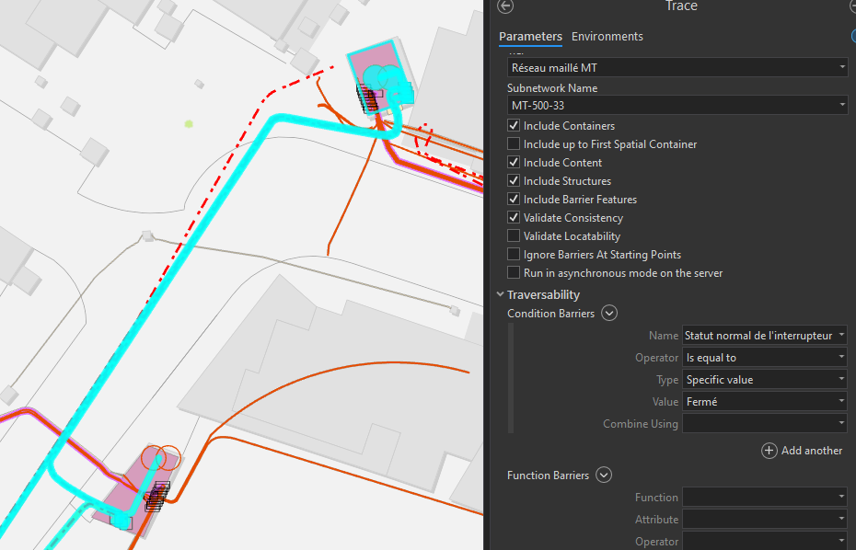This screenshot has height=550, width=856.
Task: Open the Condition Barriers options menu icon
Action: [608, 313]
